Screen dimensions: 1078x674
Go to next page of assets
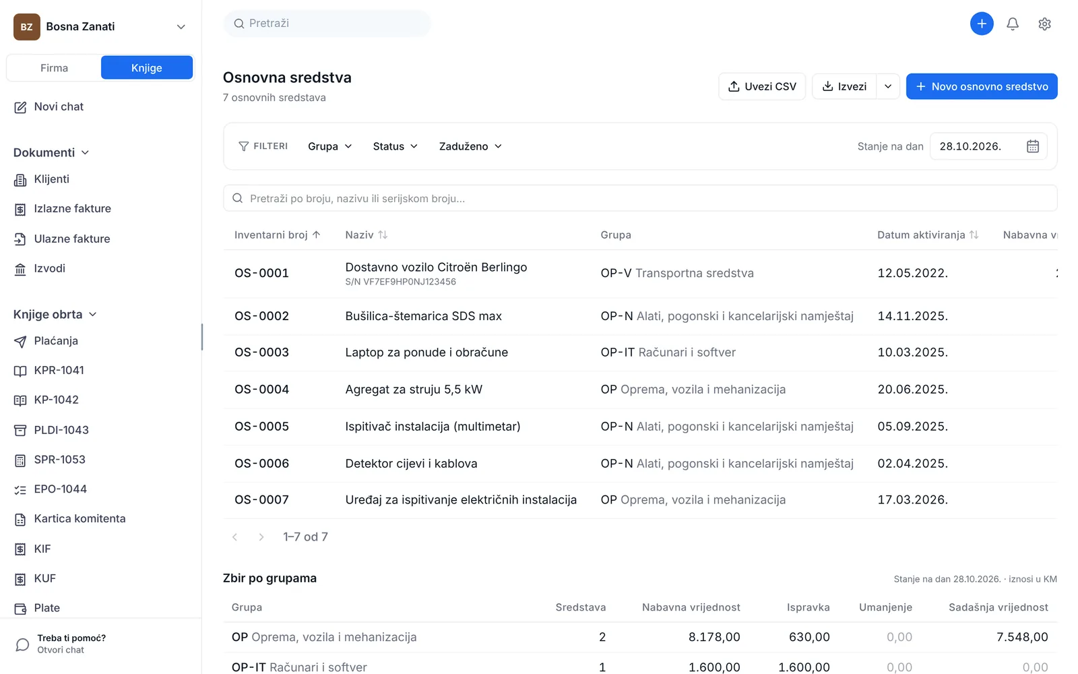pos(261,537)
